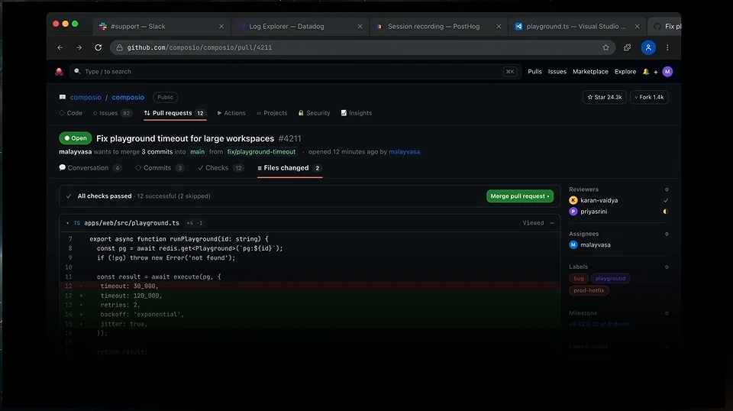Switch to playground.ts — Visual Studio tab
This screenshot has width=733, height=411.
577,26
